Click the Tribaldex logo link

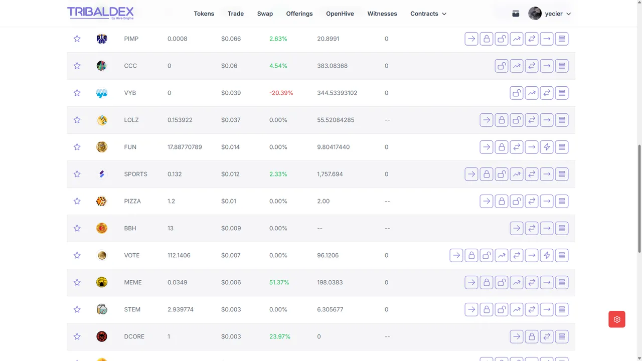pyautogui.click(x=100, y=13)
